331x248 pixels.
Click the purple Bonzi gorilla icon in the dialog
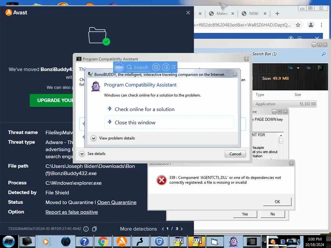pos(96,86)
